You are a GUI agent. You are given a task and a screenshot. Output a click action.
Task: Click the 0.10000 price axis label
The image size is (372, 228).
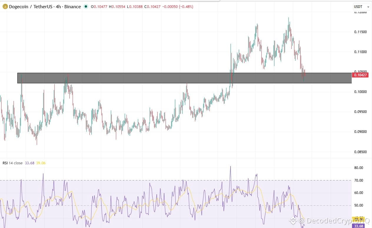360,92
